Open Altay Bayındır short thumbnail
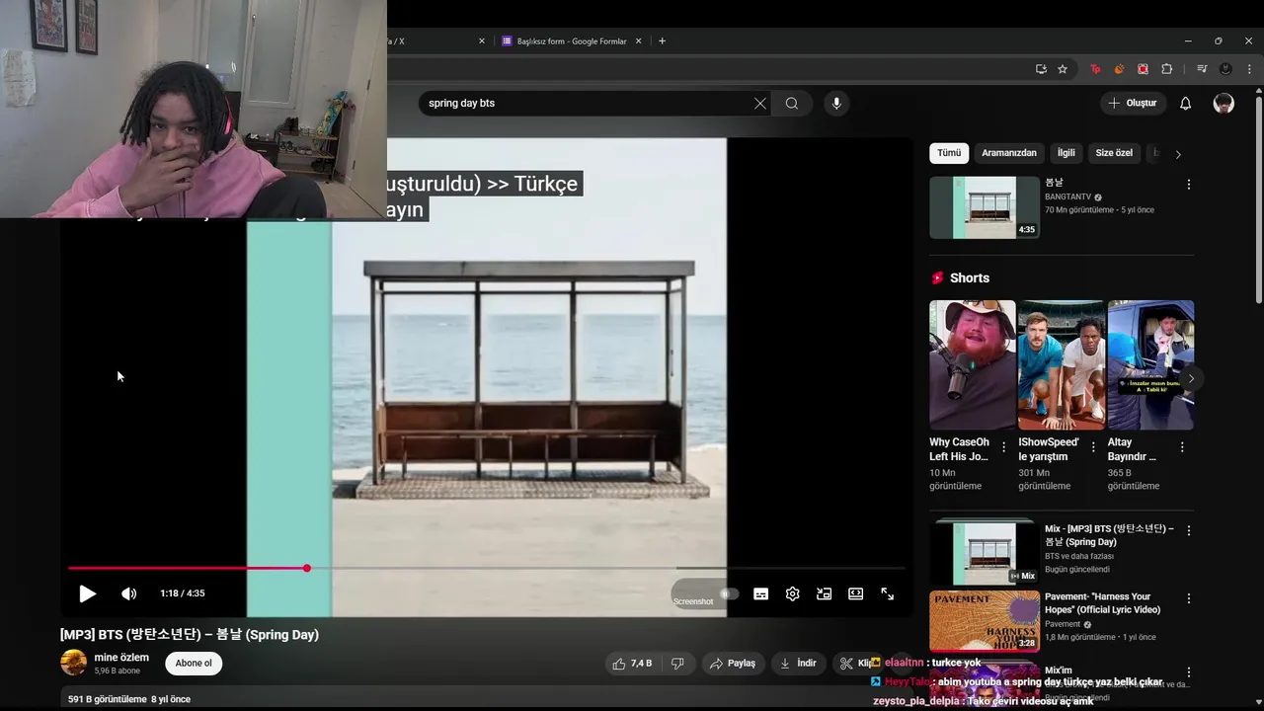 click(x=1150, y=364)
